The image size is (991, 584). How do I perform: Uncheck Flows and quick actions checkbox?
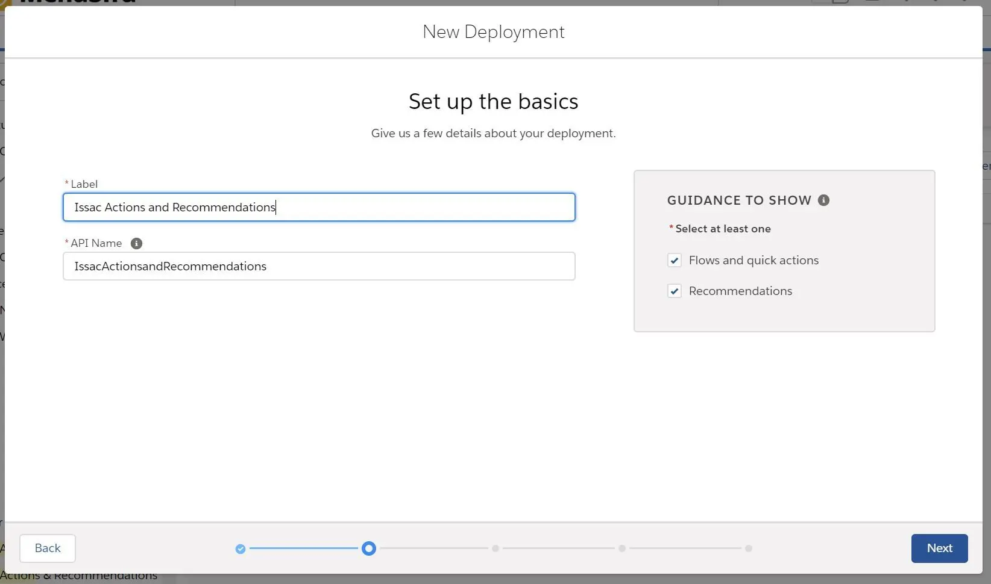click(675, 261)
